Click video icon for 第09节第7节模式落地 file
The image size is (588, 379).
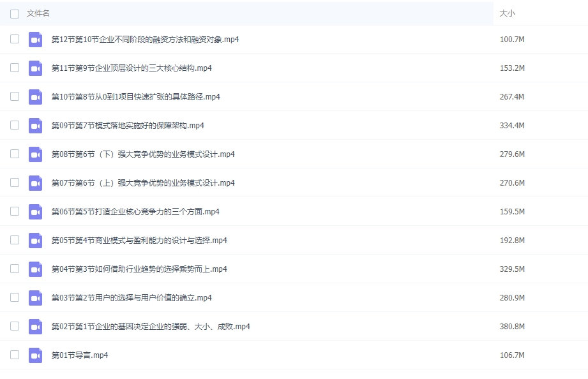click(35, 126)
